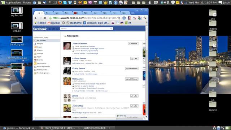Open fndWbSteiPad.avi desktop file
231x130 pixels.
[x=17, y=55]
